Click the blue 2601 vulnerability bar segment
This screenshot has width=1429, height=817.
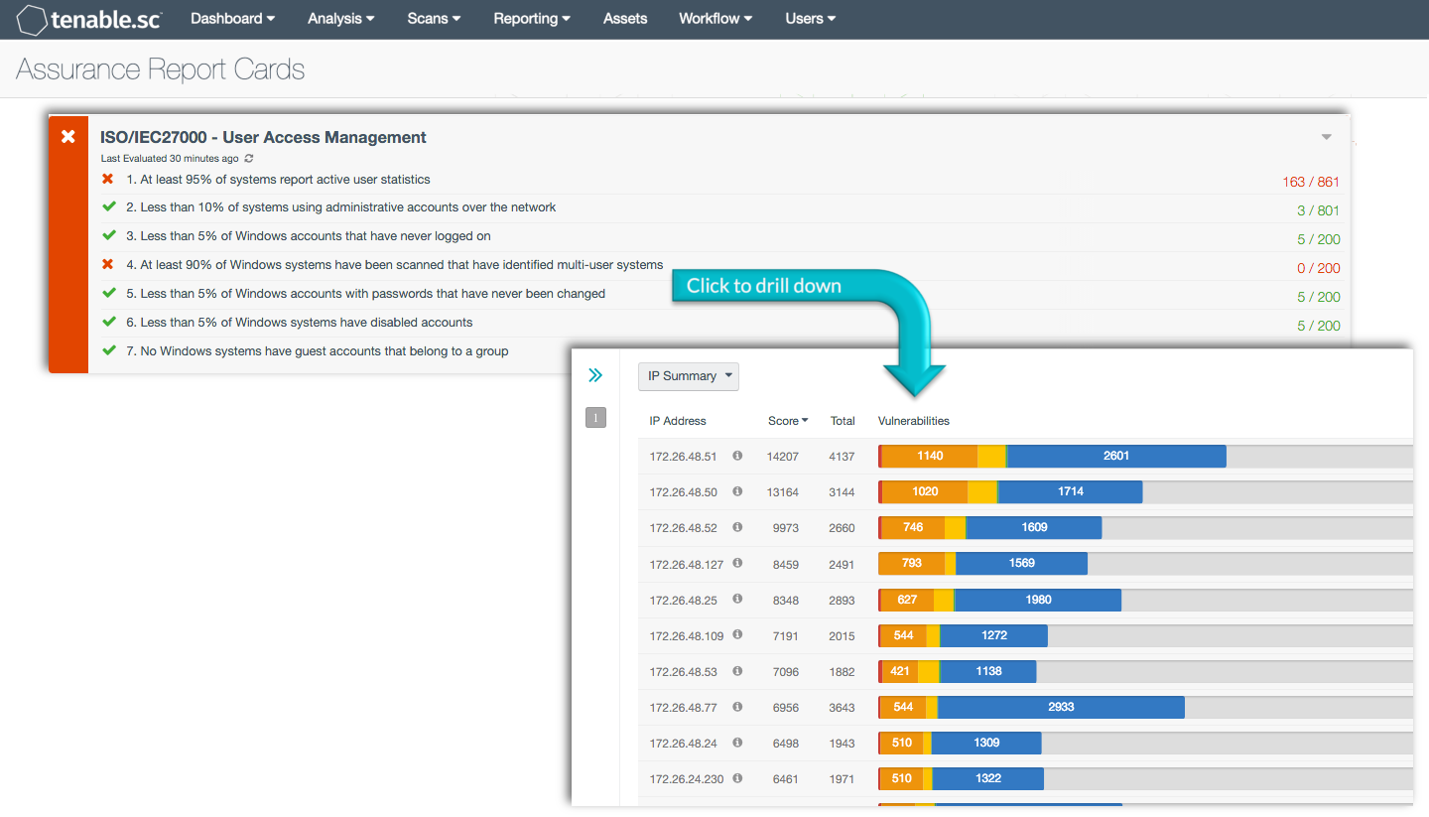(1116, 456)
